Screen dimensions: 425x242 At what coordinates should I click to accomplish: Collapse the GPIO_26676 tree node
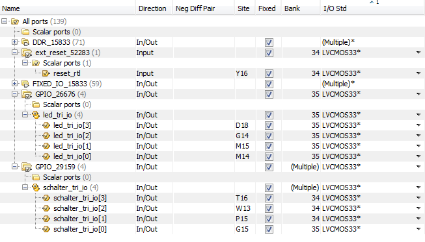tap(14, 94)
